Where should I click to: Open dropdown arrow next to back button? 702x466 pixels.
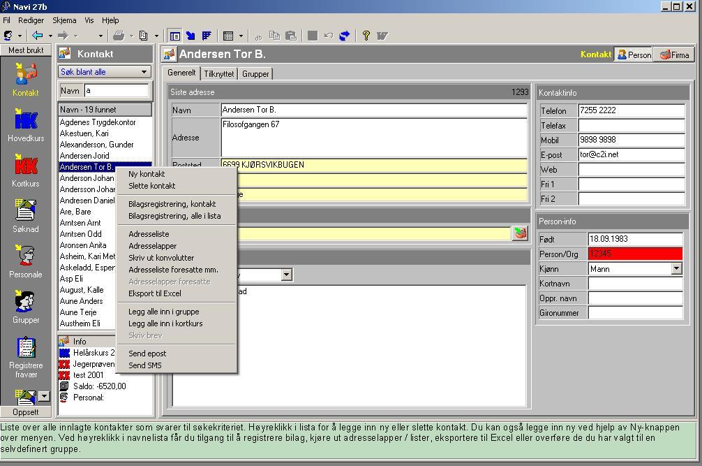coord(50,36)
